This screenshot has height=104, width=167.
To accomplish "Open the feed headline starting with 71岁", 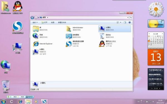I will (x=156, y=70).
